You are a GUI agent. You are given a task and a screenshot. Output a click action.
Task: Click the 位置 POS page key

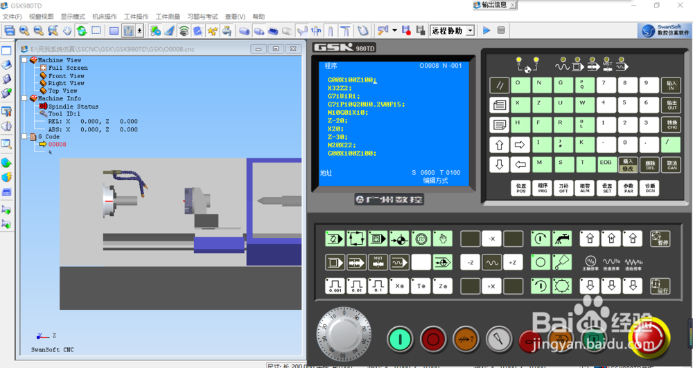pyautogui.click(x=521, y=188)
